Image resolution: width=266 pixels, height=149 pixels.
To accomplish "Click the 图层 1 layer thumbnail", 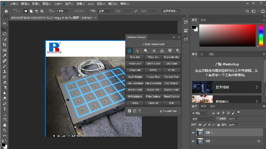I will click(200, 133).
